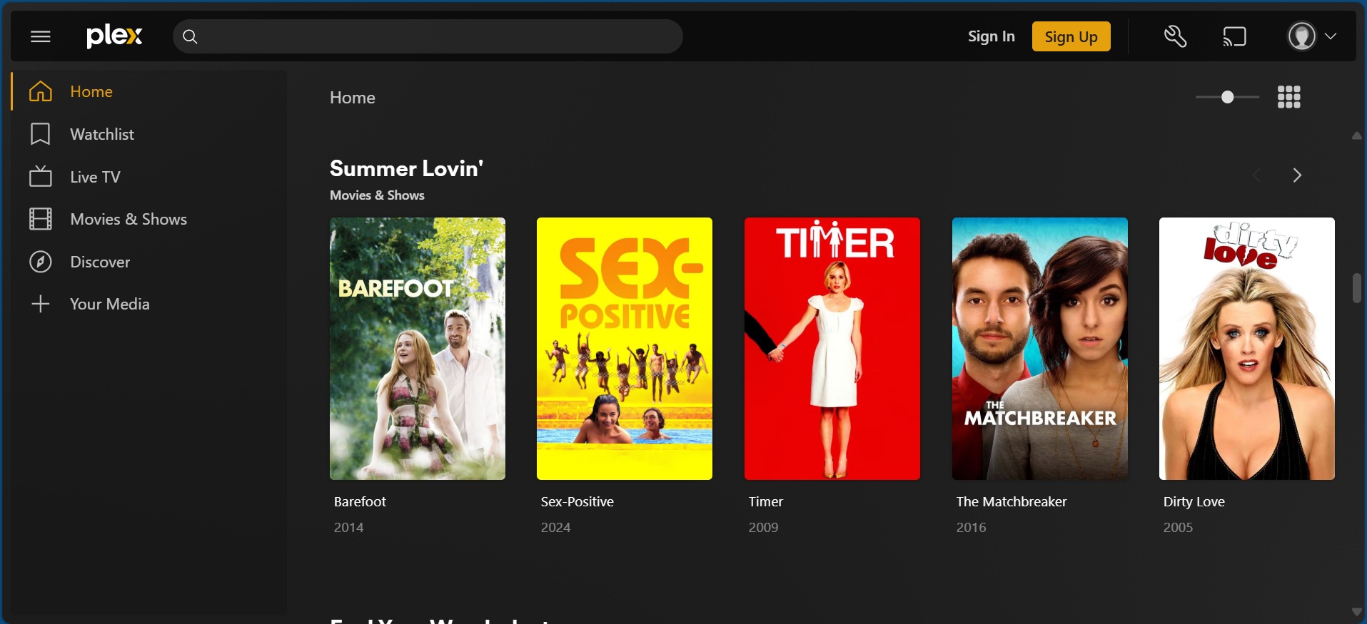The height and width of the screenshot is (624, 1367).
Task: Select Home in the sidebar
Action: coord(91,92)
